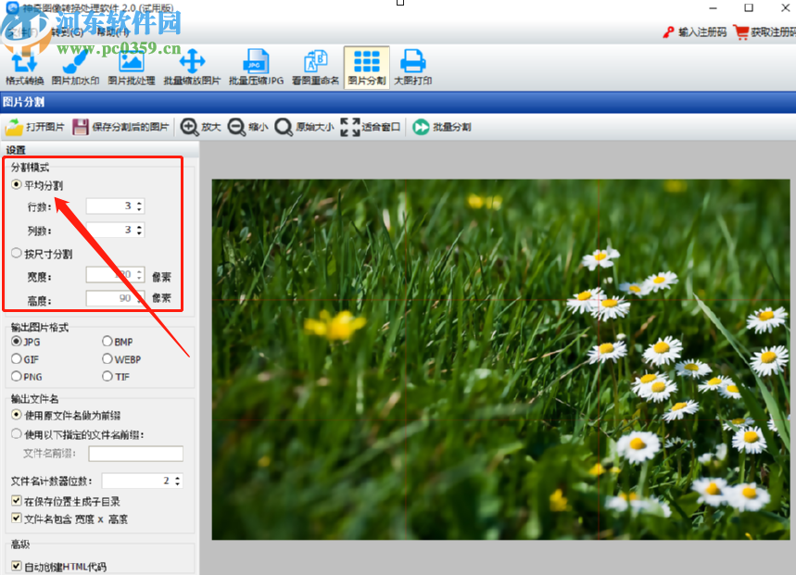This screenshot has height=575, width=796.
Task: Click 保存分割后的图片 save split images
Action: 120,127
